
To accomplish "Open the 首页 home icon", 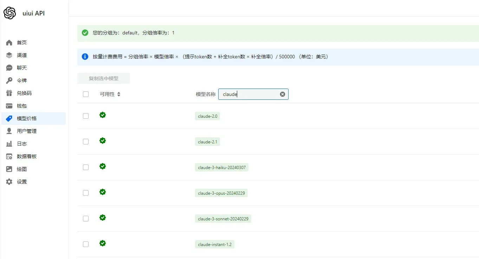I will click(9, 43).
